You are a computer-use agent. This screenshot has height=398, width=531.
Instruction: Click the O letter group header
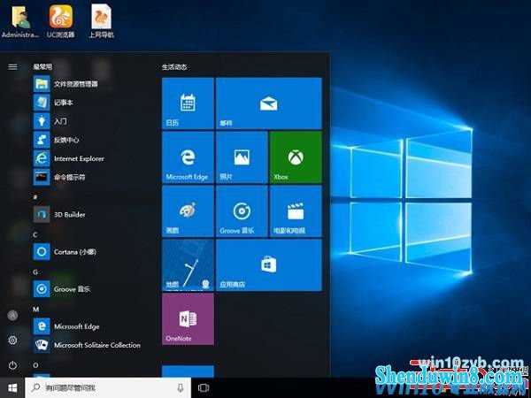pyautogui.click(x=35, y=365)
